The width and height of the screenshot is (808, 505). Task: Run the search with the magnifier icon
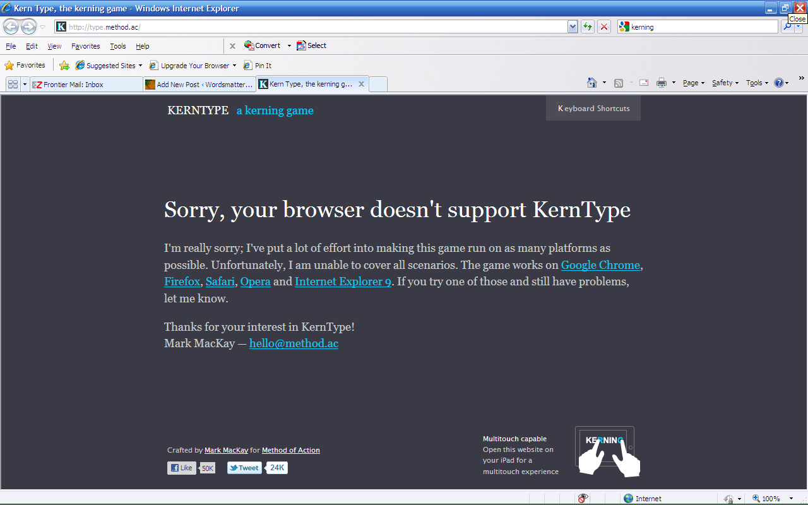coord(787,27)
